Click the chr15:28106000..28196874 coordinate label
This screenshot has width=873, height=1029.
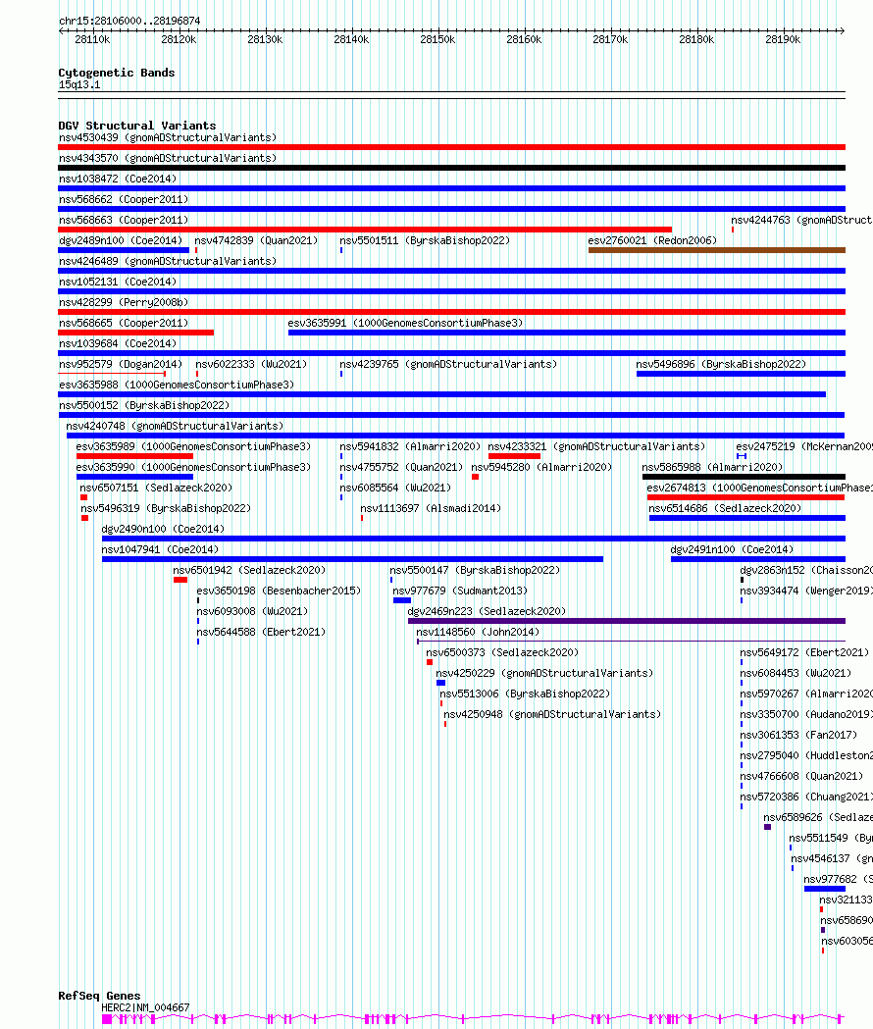point(129,21)
